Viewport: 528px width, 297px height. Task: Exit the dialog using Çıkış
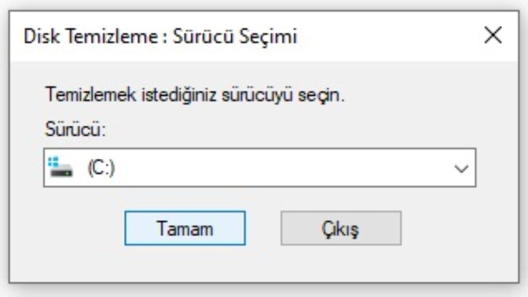pos(340,228)
